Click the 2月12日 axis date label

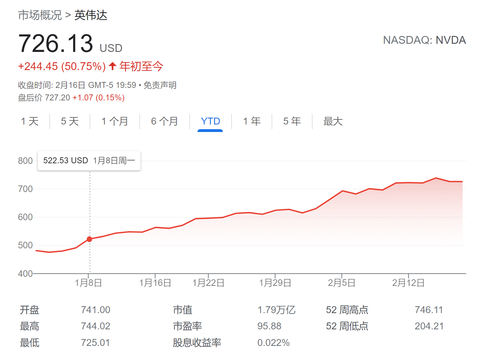[408, 283]
